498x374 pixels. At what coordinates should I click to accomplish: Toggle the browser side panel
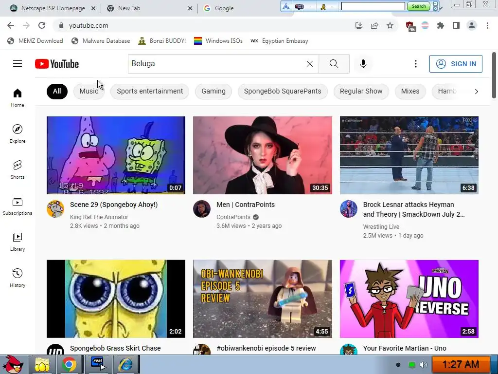(x=456, y=25)
